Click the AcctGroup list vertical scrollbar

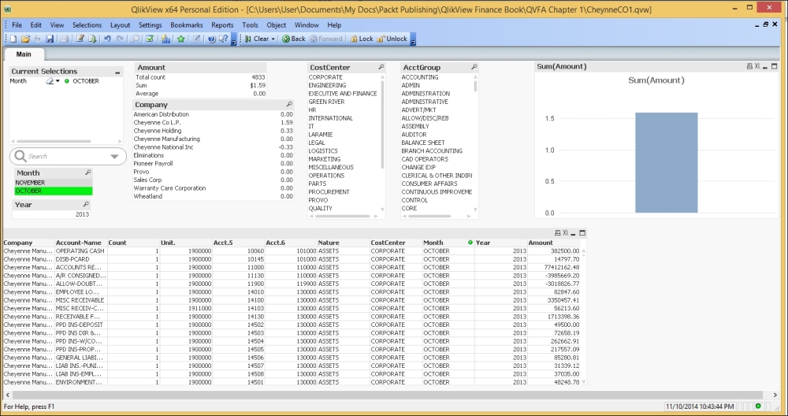coord(475,85)
